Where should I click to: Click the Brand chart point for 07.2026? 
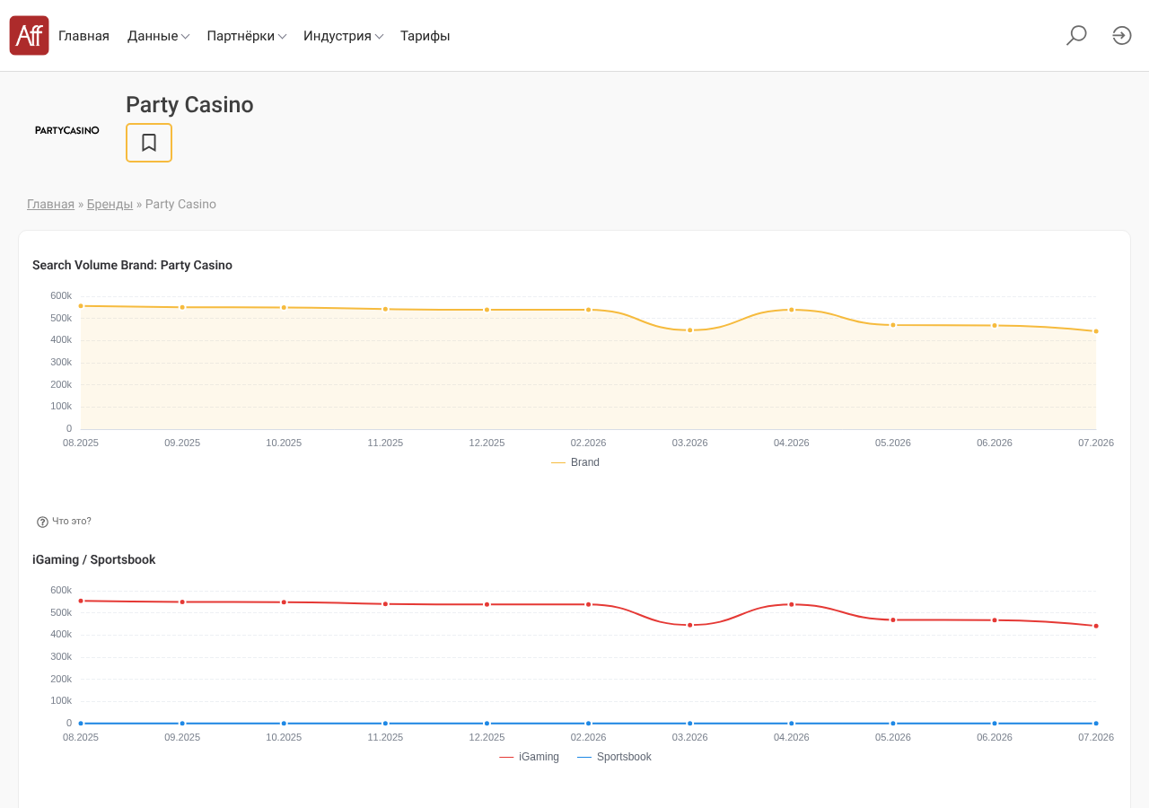[1096, 331]
